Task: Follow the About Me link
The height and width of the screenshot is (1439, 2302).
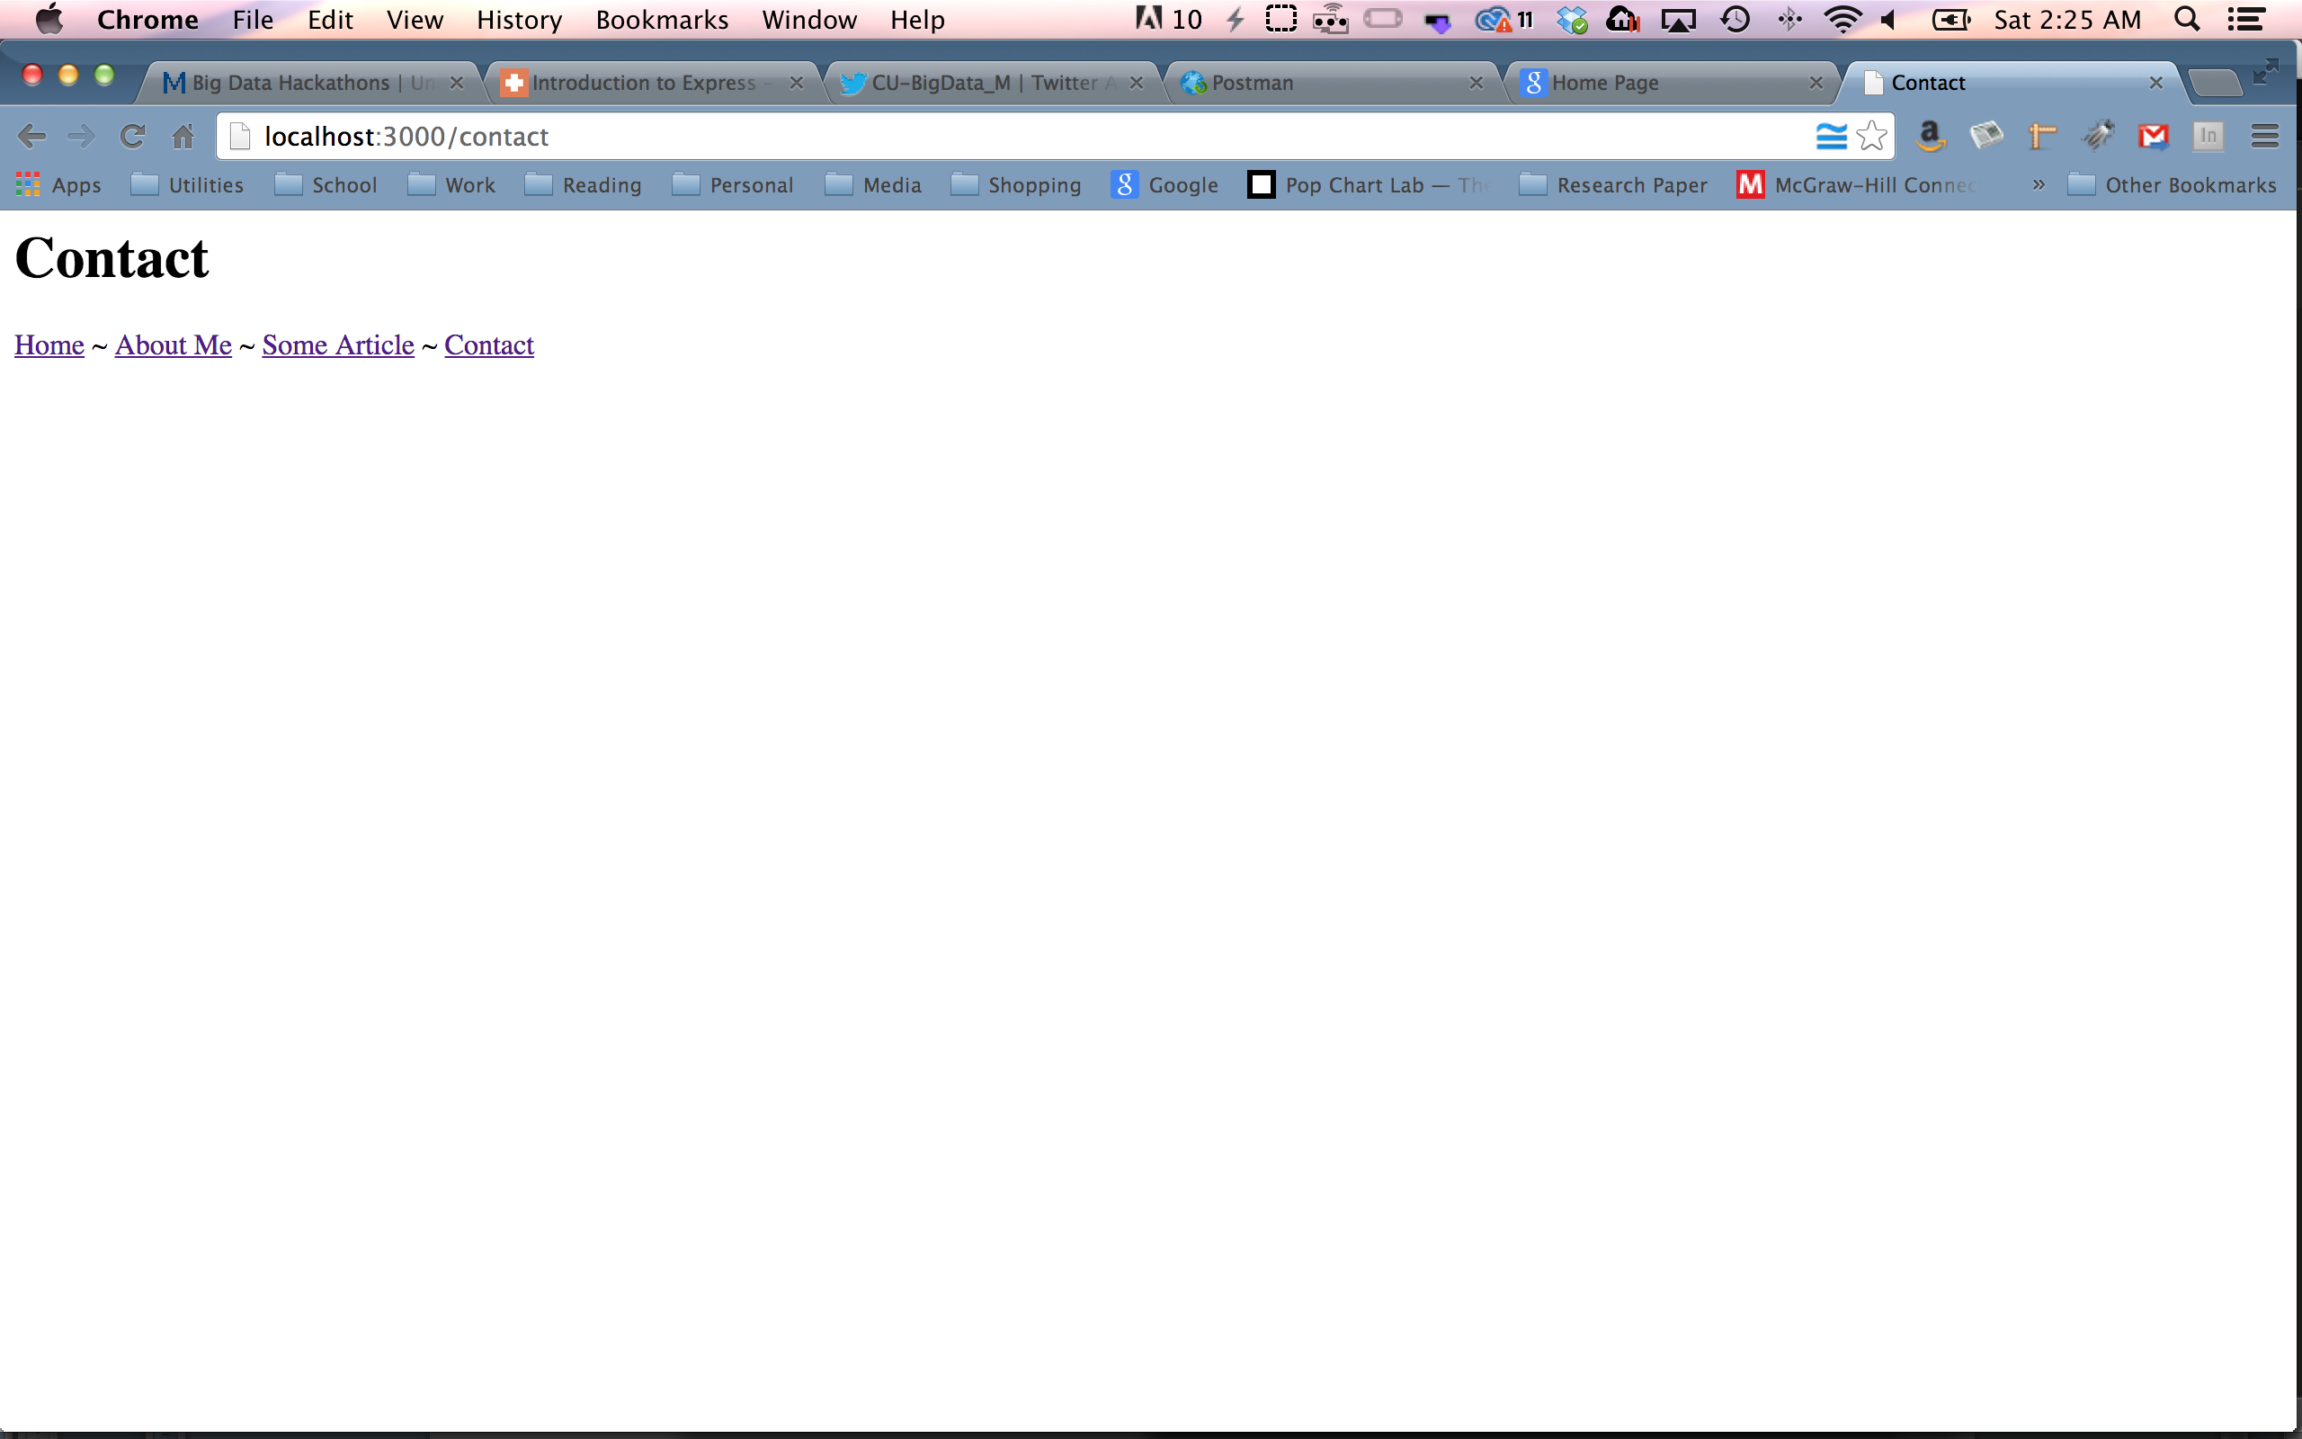Action: (174, 344)
